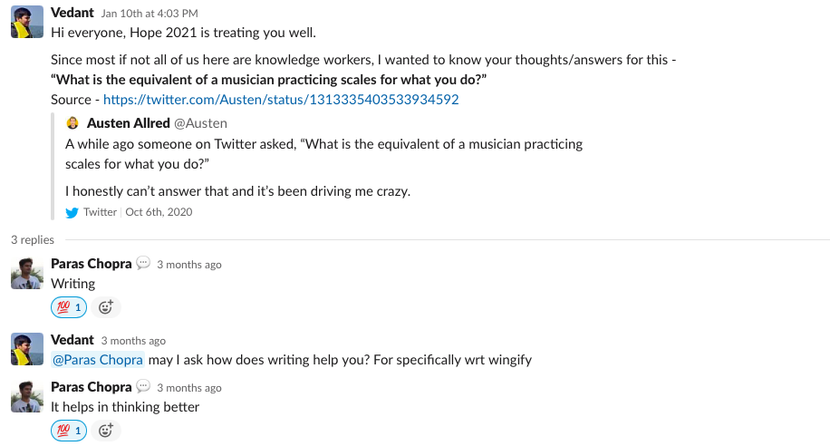Click Austen Allred's small profile avatar
The width and height of the screenshot is (830, 446).
pos(72,123)
